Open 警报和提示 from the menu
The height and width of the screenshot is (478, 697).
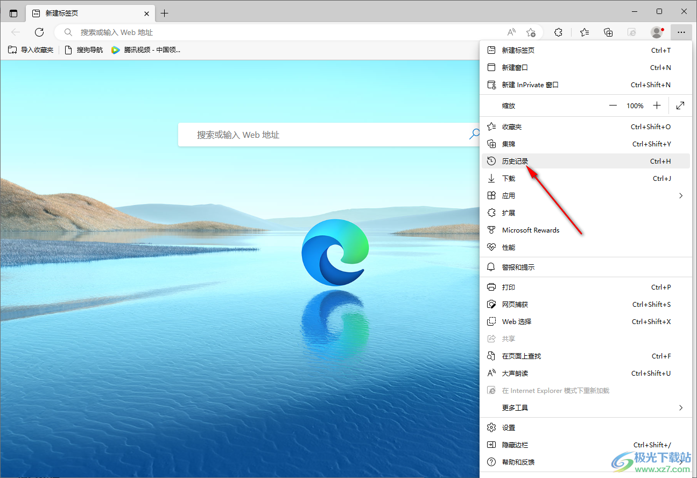click(x=586, y=267)
